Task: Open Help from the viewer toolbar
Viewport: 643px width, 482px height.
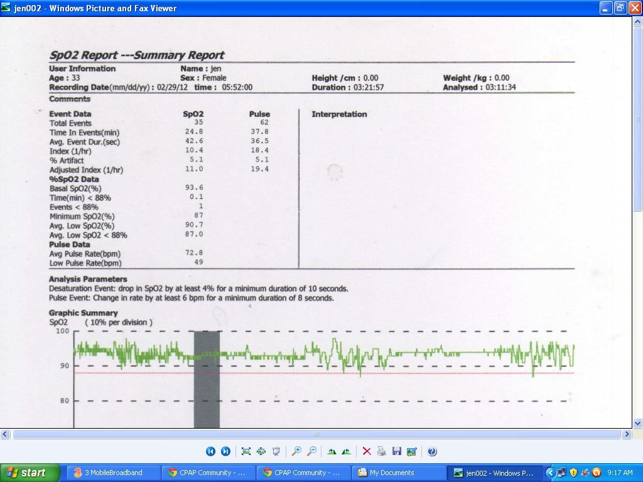Action: click(x=432, y=451)
